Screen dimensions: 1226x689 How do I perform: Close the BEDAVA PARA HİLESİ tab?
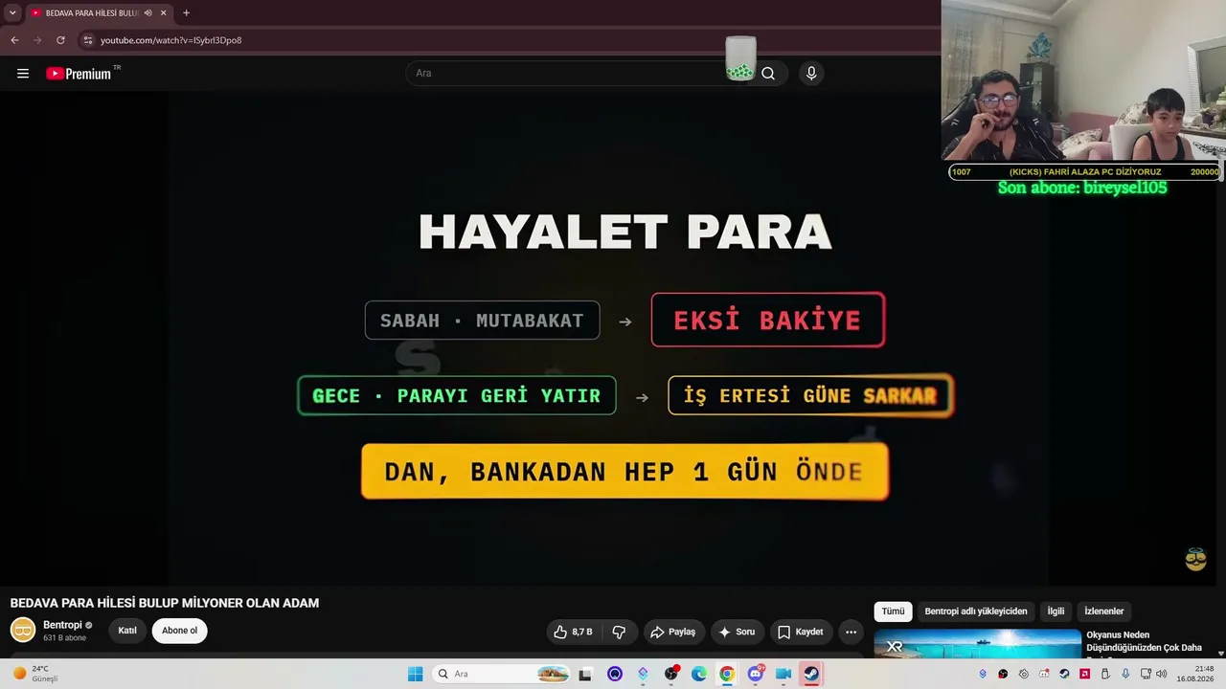click(164, 13)
